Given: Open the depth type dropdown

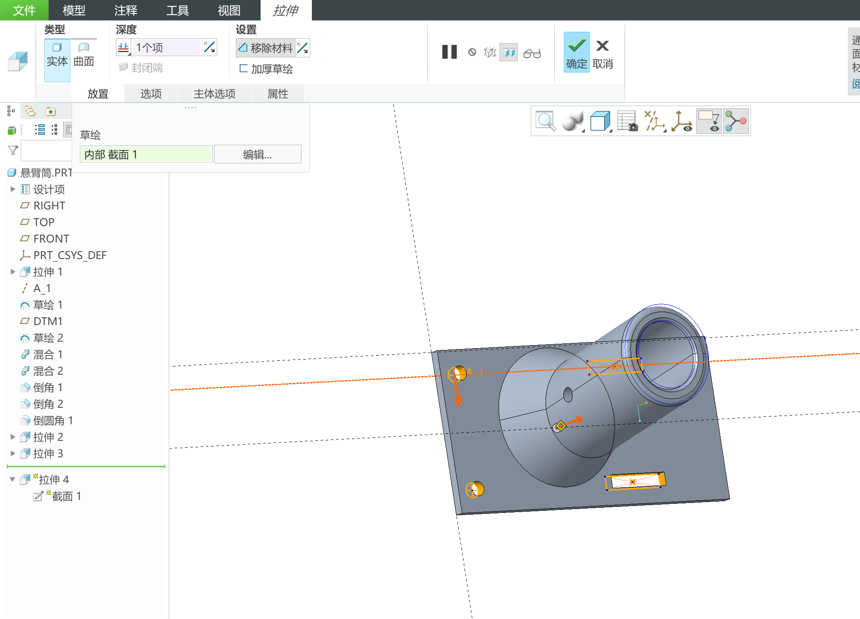Looking at the screenshot, I should pyautogui.click(x=124, y=48).
